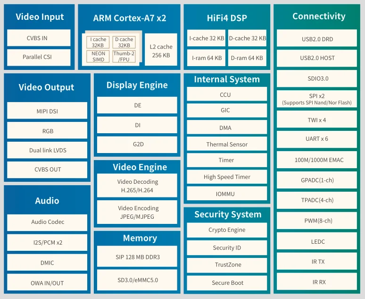This screenshot has width=365, height=299.
Task: Click the D cache 32KB cell
Action: pos(124,42)
